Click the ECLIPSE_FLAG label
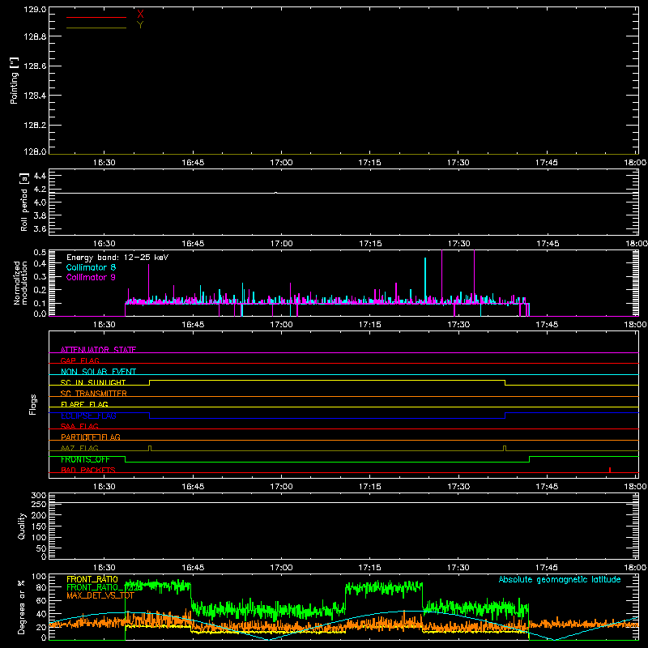The height and width of the screenshot is (648, 648). (x=88, y=416)
